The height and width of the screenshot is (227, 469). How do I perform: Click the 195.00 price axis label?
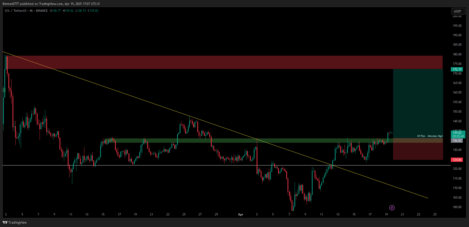(457, 26)
